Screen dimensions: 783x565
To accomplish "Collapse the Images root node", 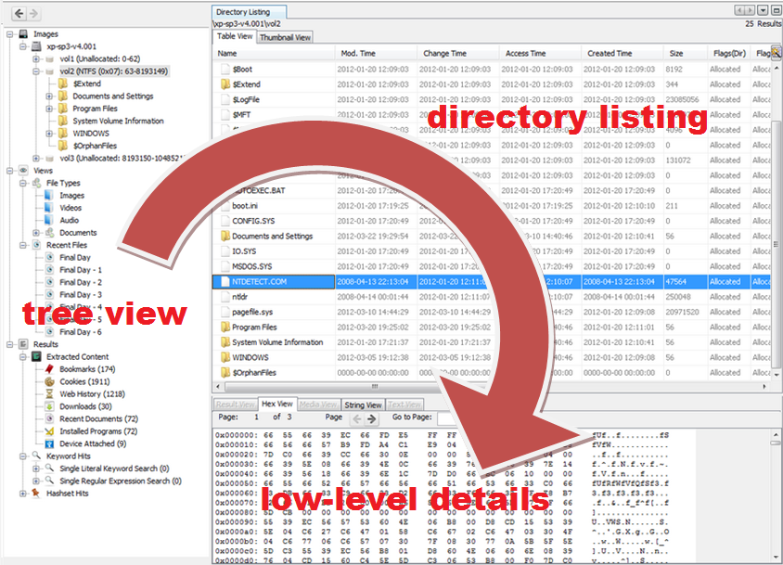I will tap(9, 34).
